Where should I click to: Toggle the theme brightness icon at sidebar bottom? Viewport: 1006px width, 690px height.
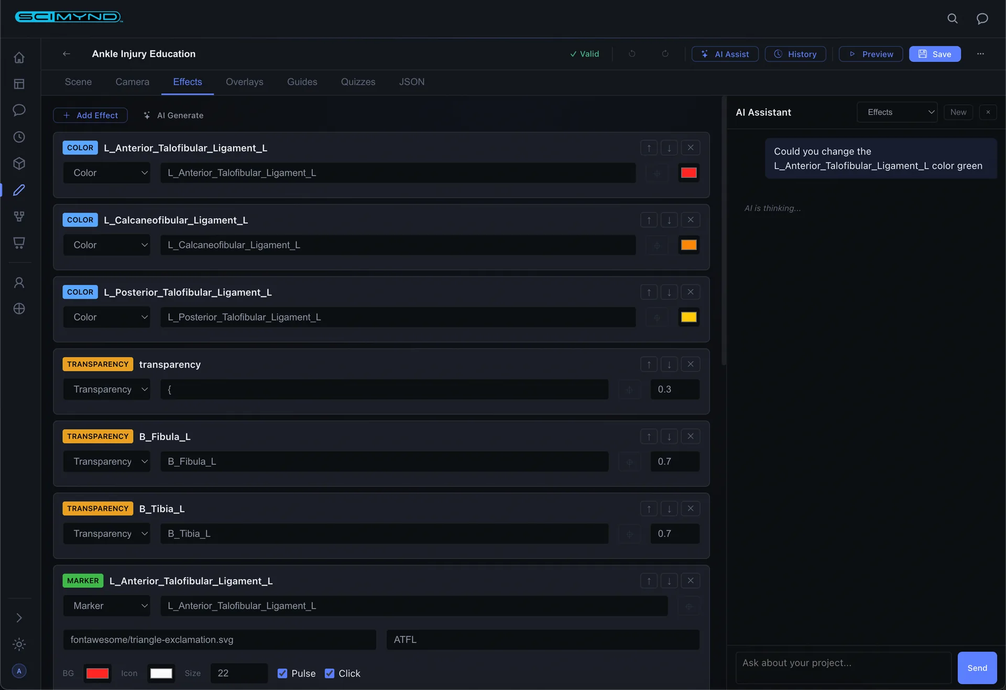[19, 644]
